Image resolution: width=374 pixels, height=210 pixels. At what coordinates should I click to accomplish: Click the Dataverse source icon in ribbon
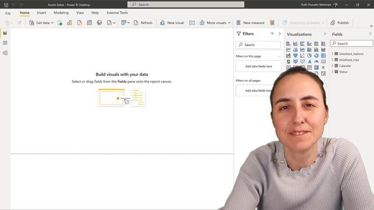tap(99, 23)
